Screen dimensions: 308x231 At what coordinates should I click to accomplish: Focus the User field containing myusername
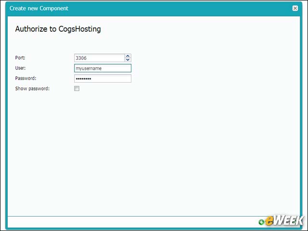click(x=103, y=68)
